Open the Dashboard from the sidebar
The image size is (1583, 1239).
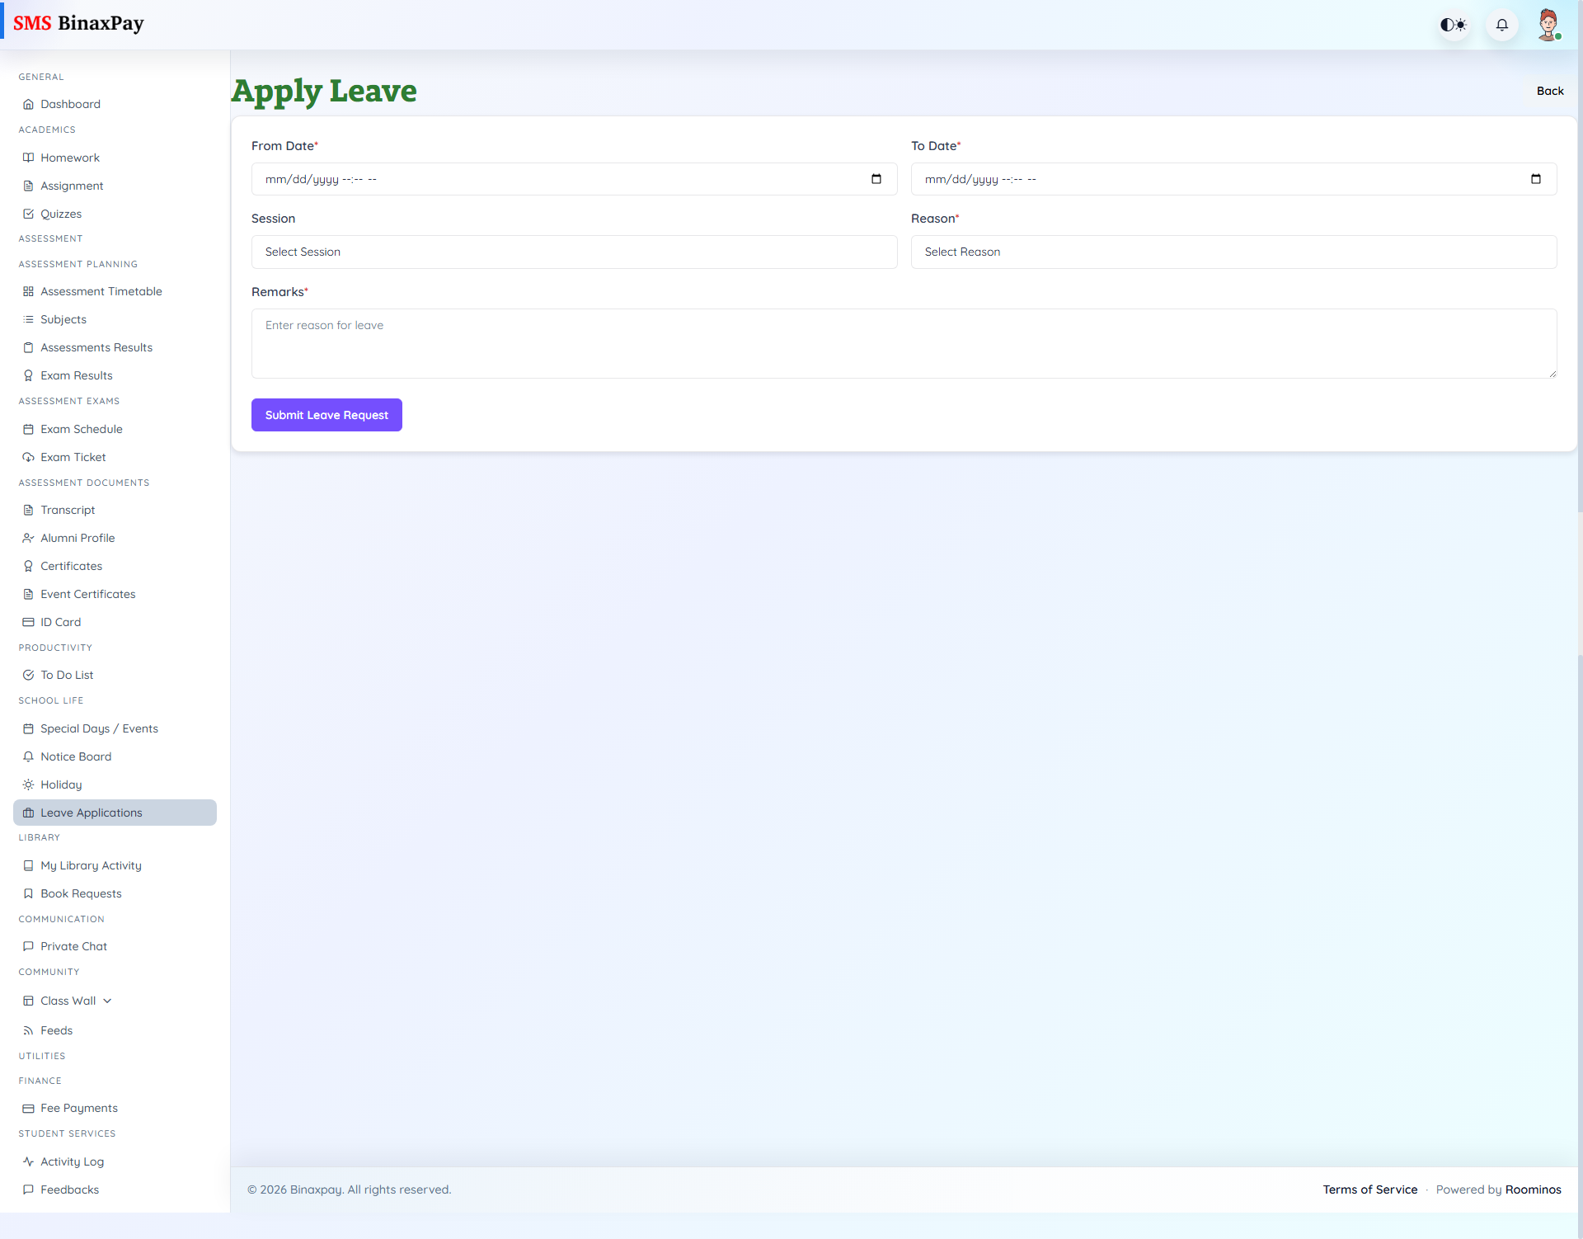tap(70, 103)
